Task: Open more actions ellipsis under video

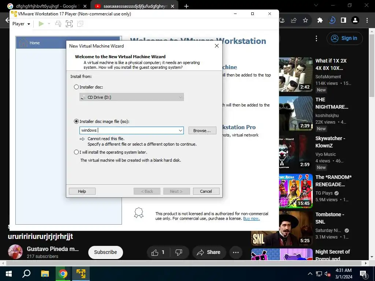Action: coord(236,252)
